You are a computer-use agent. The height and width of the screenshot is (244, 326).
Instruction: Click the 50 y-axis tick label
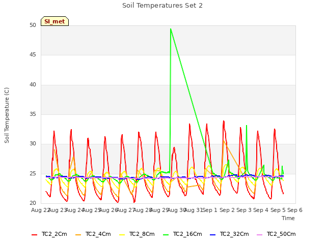click(33, 25)
